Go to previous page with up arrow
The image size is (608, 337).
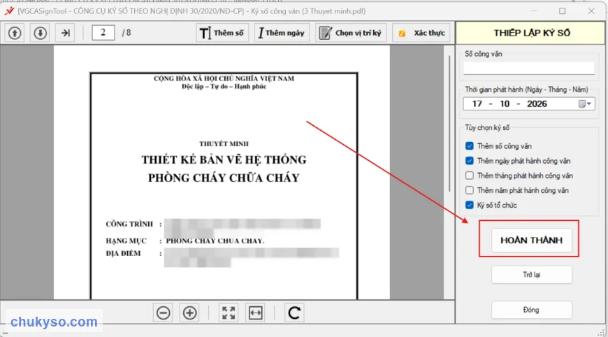tap(15, 33)
